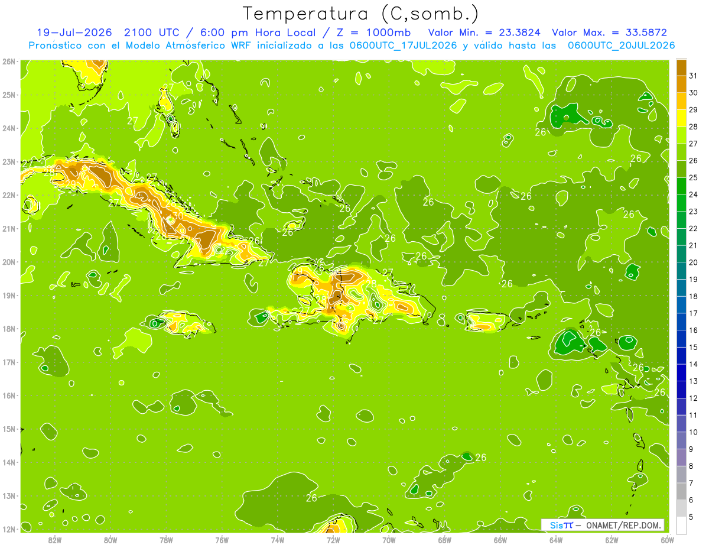709x548 pixels.
Task: Click the 68W longitude label
Action: click(x=444, y=539)
